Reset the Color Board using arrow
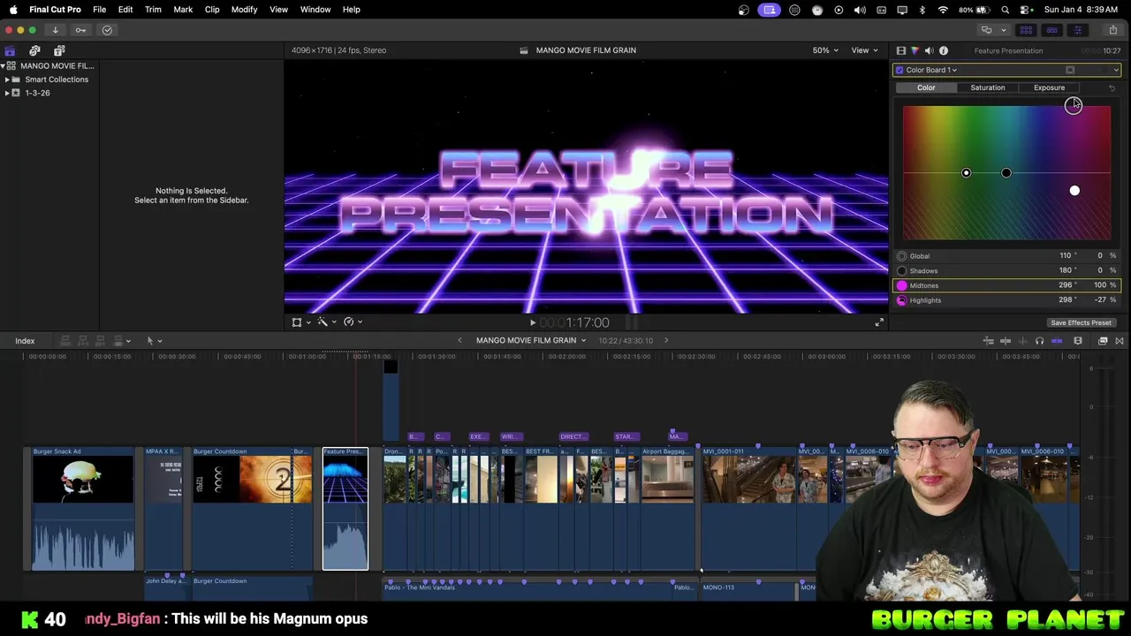The width and height of the screenshot is (1131, 636). click(x=1112, y=87)
